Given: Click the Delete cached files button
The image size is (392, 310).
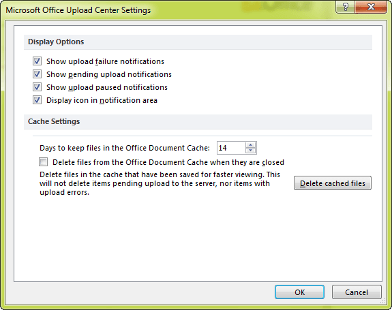Looking at the screenshot, I should coord(333,183).
